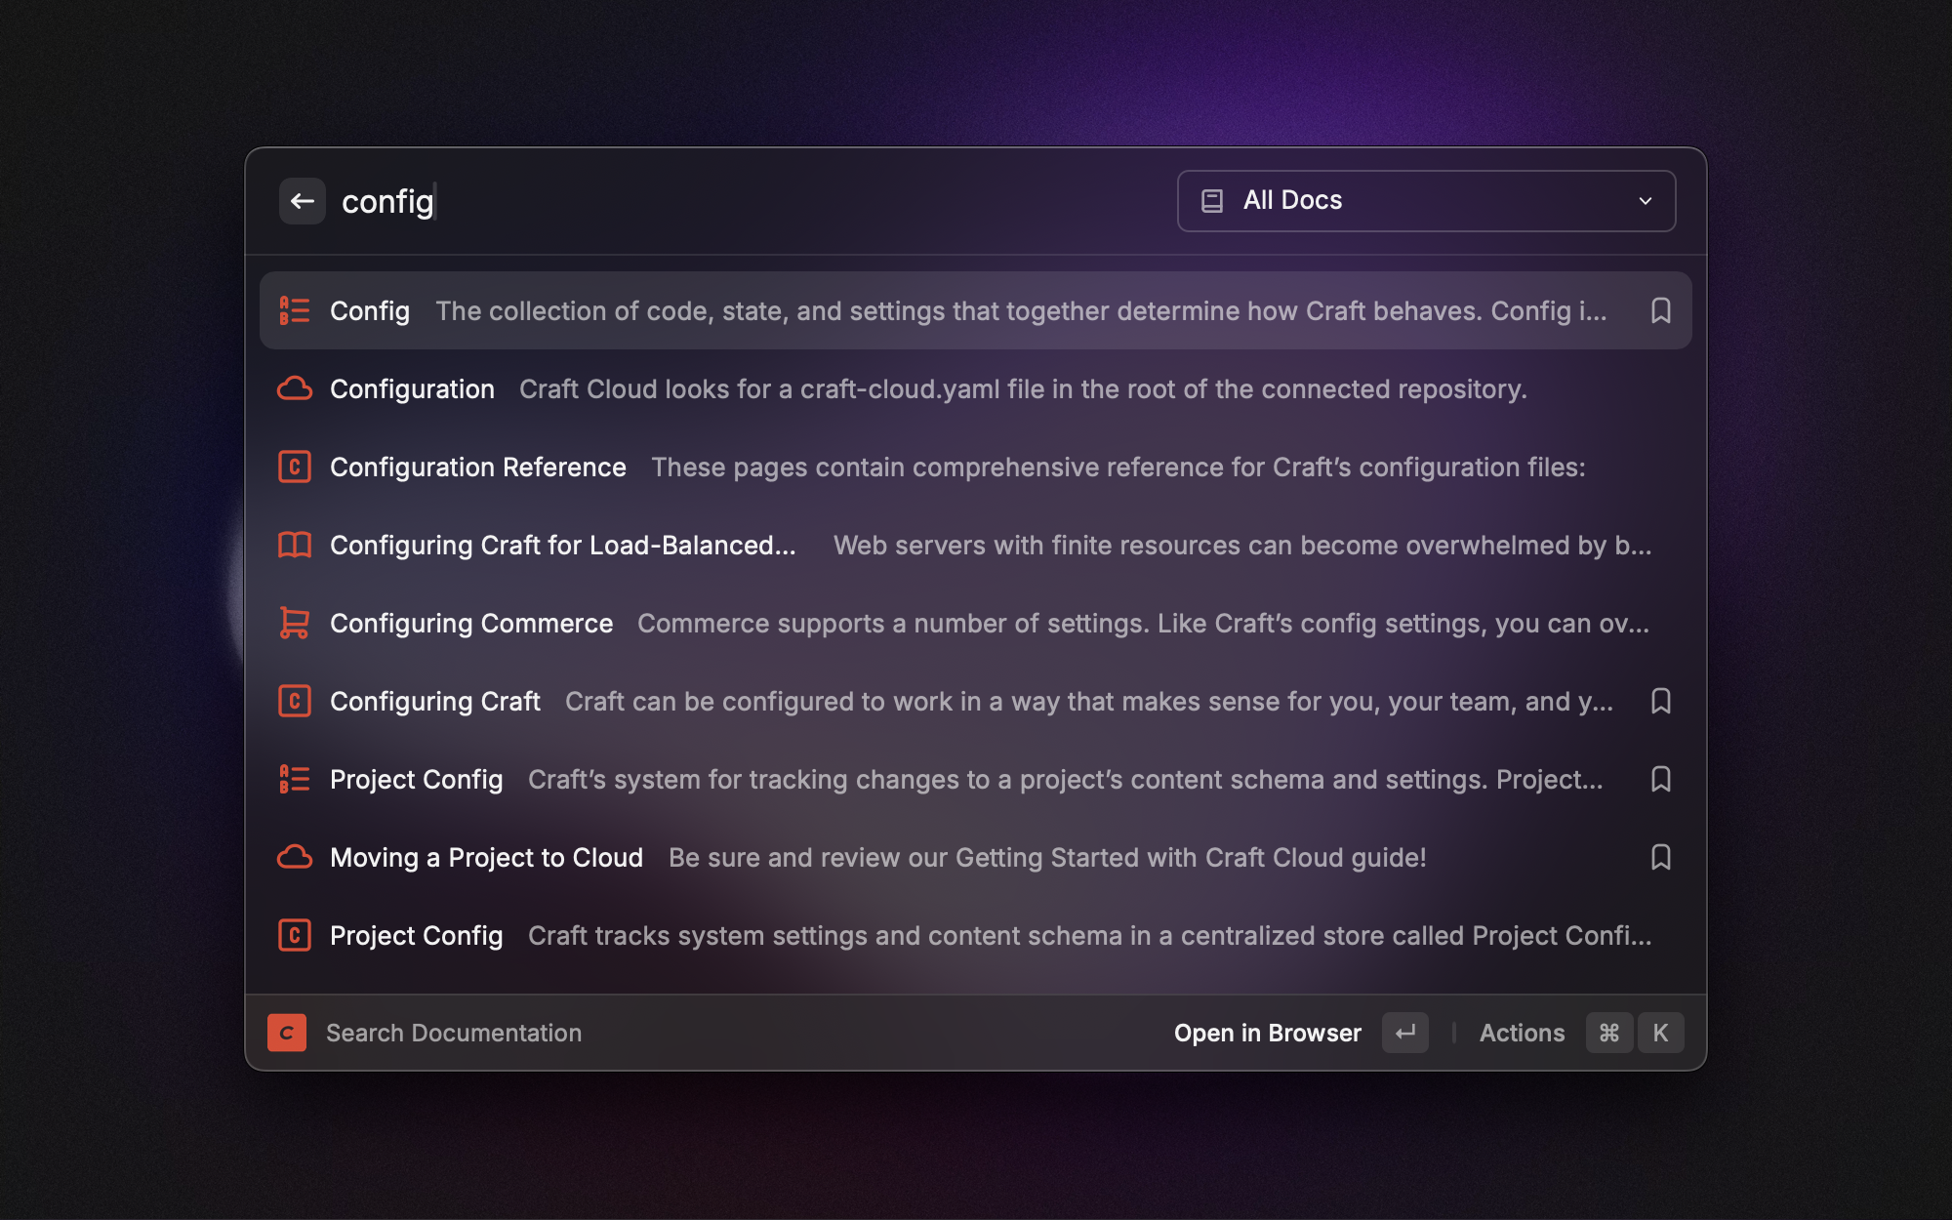The width and height of the screenshot is (1952, 1220).
Task: Toggle bookmark on Moving a Project to Cloud
Action: 1660,857
